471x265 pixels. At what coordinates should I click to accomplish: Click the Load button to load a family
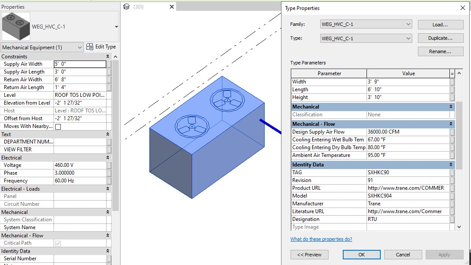(440, 24)
